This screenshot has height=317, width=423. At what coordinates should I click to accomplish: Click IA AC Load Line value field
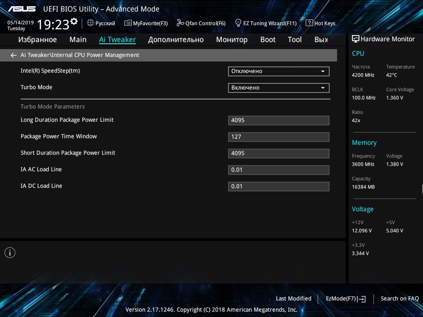279,170
